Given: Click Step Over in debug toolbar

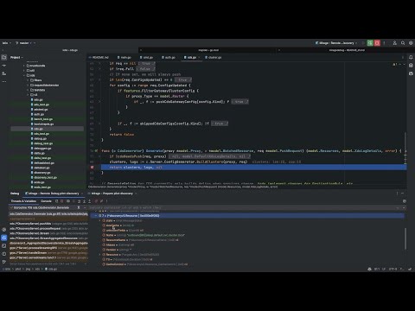Looking at the screenshot, I should pos(79,201).
